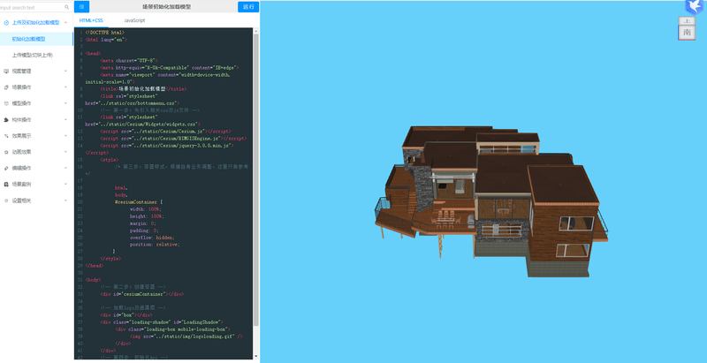This screenshot has width=707, height=363.
Task: Expand the 场景案例 menu chevron
Action: pos(65,185)
